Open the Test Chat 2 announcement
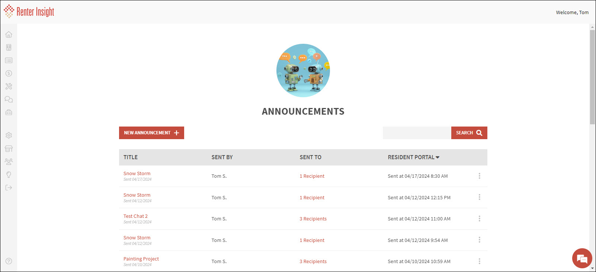Viewport: 596px width, 272px height. click(x=135, y=216)
